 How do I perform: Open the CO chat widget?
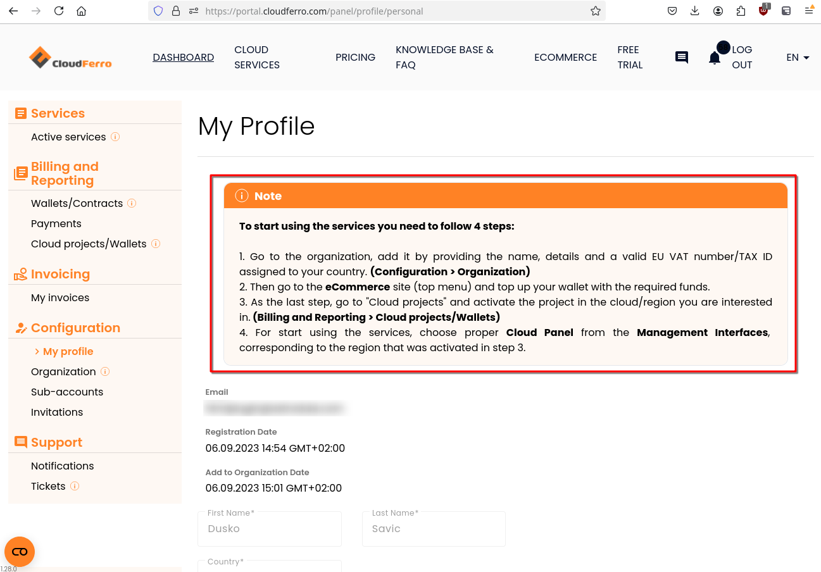point(20,551)
